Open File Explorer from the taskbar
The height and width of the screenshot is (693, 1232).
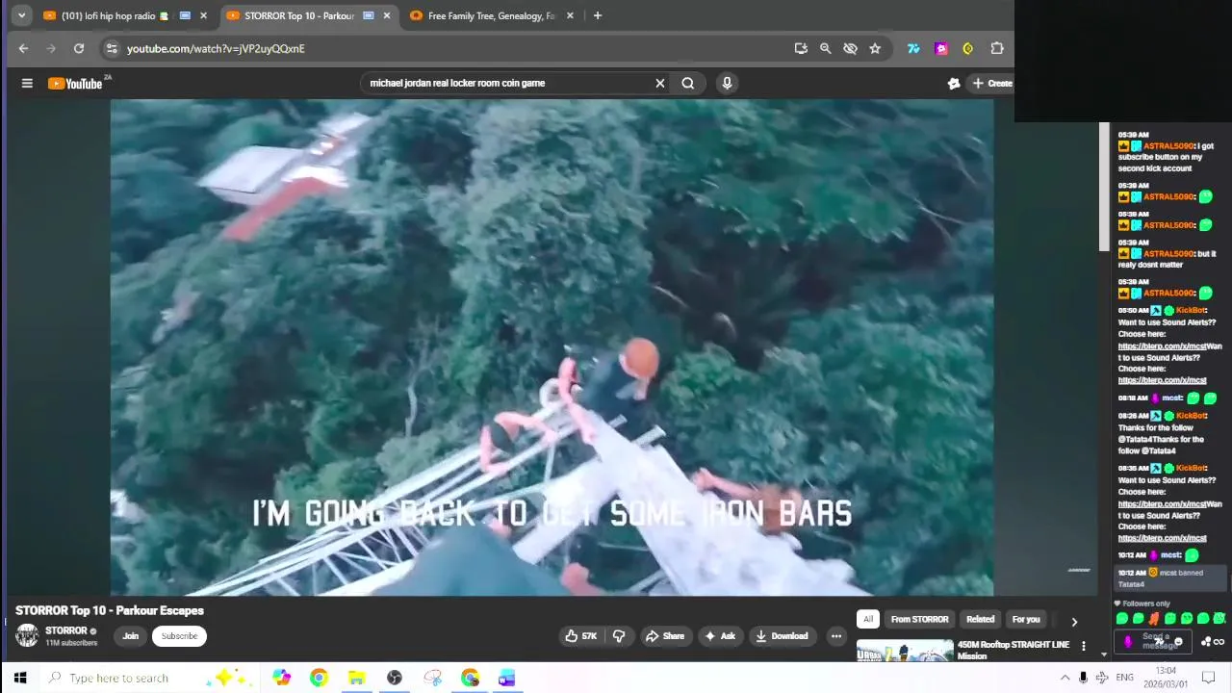[356, 678]
